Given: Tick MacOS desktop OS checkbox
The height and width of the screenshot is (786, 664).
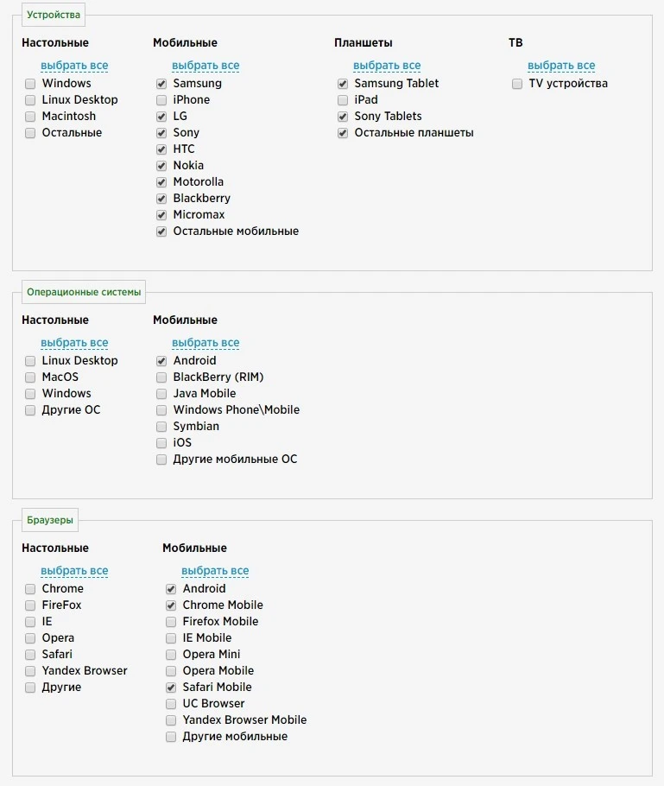Looking at the screenshot, I should 30,377.
